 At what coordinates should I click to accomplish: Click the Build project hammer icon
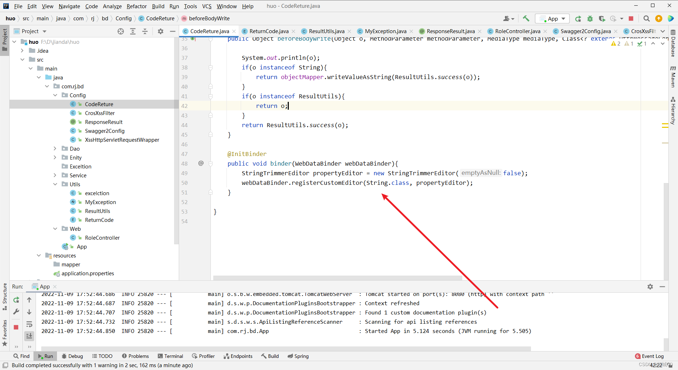point(526,19)
